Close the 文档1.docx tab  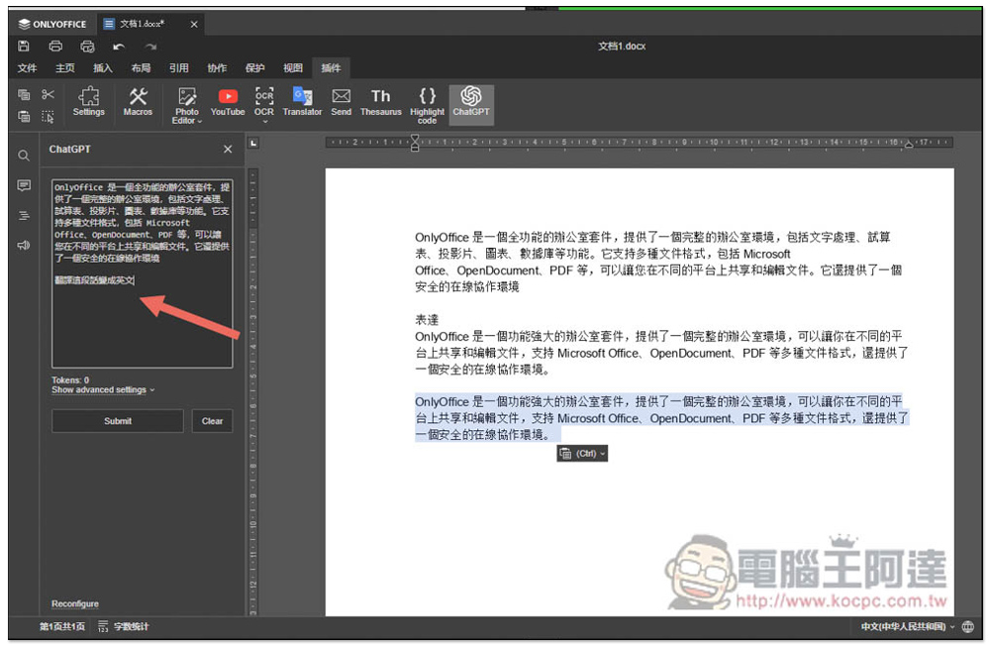[x=194, y=24]
